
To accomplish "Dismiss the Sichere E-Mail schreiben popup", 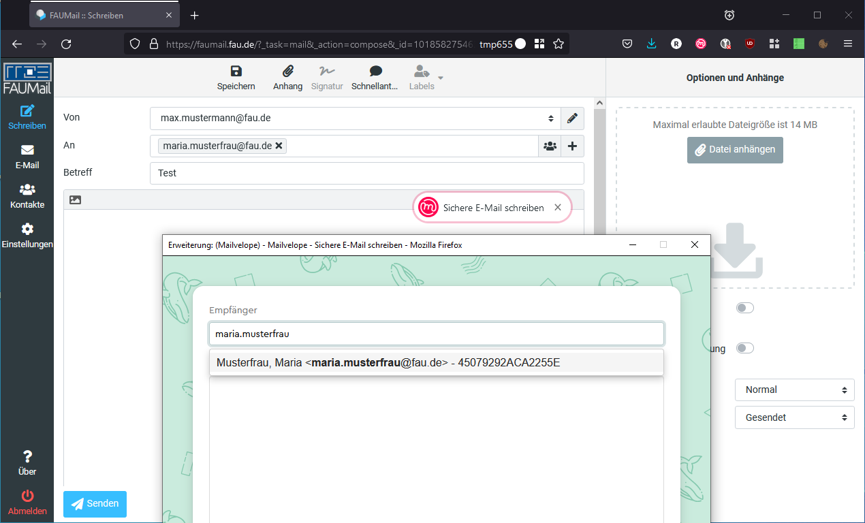I will (558, 208).
